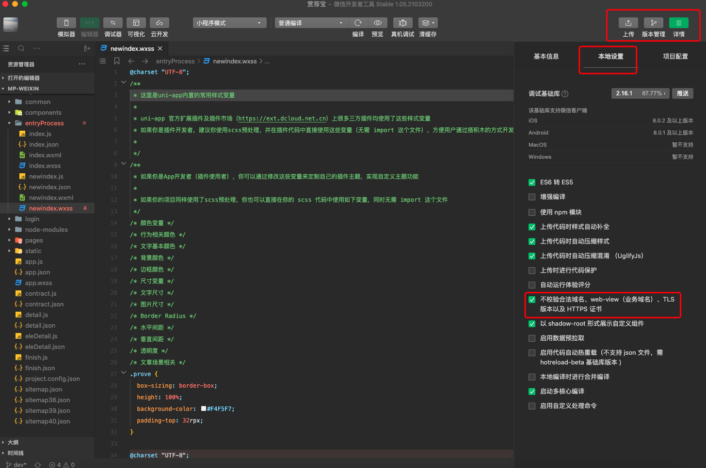Toggle 上传代码时样式自动补全 checkbox
Viewport: 706px width, 468px height.
point(532,227)
